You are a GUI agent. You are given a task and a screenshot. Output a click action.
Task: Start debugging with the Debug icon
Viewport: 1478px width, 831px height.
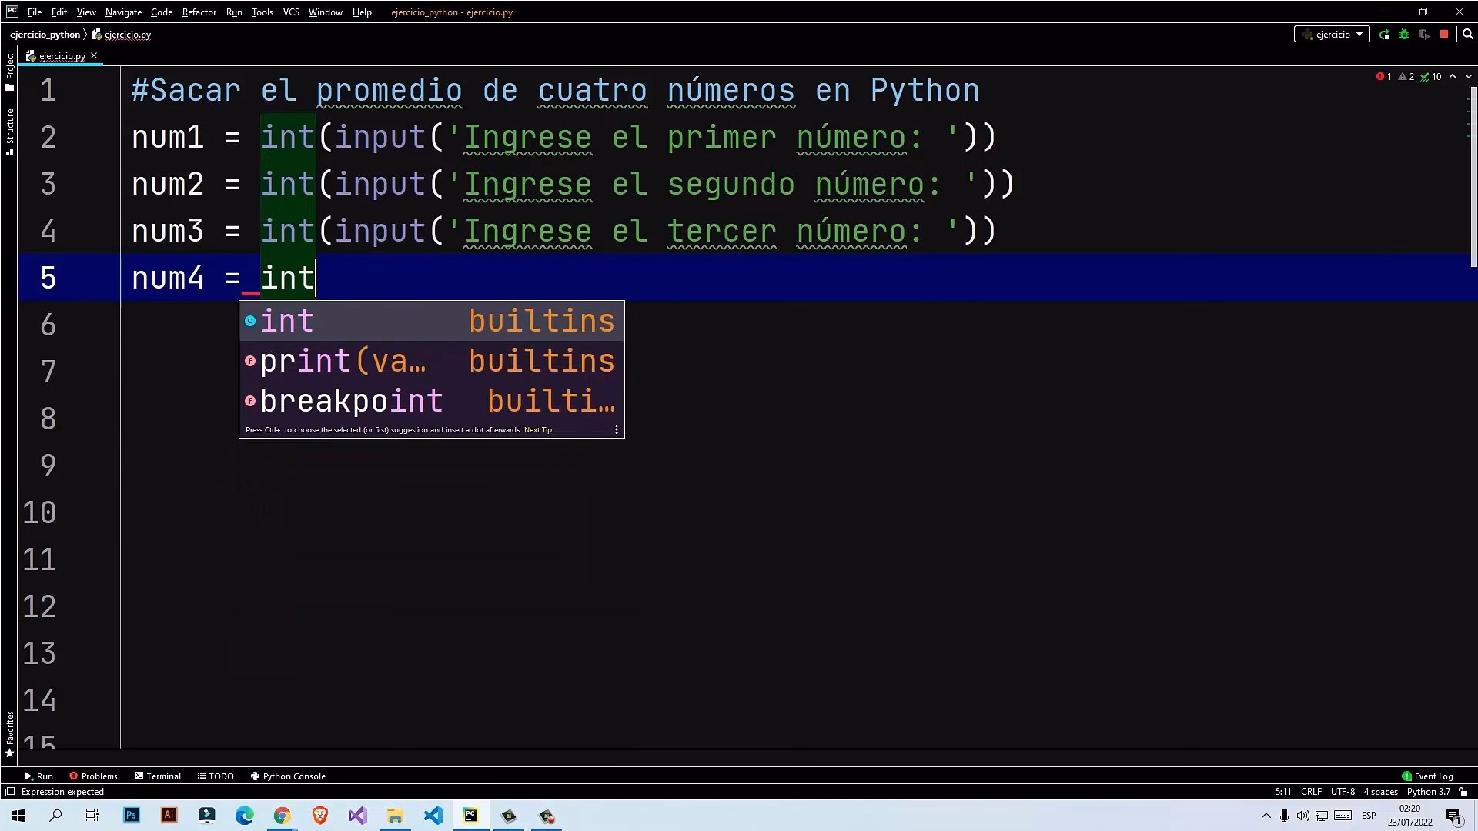pos(1404,34)
